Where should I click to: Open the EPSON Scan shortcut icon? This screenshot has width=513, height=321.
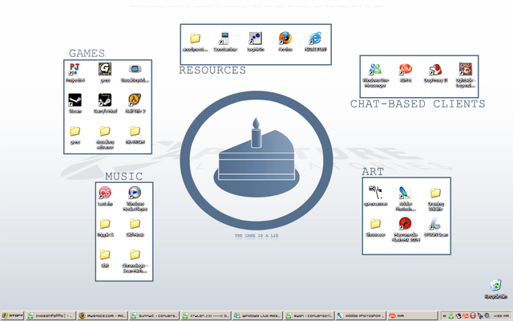tap(435, 224)
